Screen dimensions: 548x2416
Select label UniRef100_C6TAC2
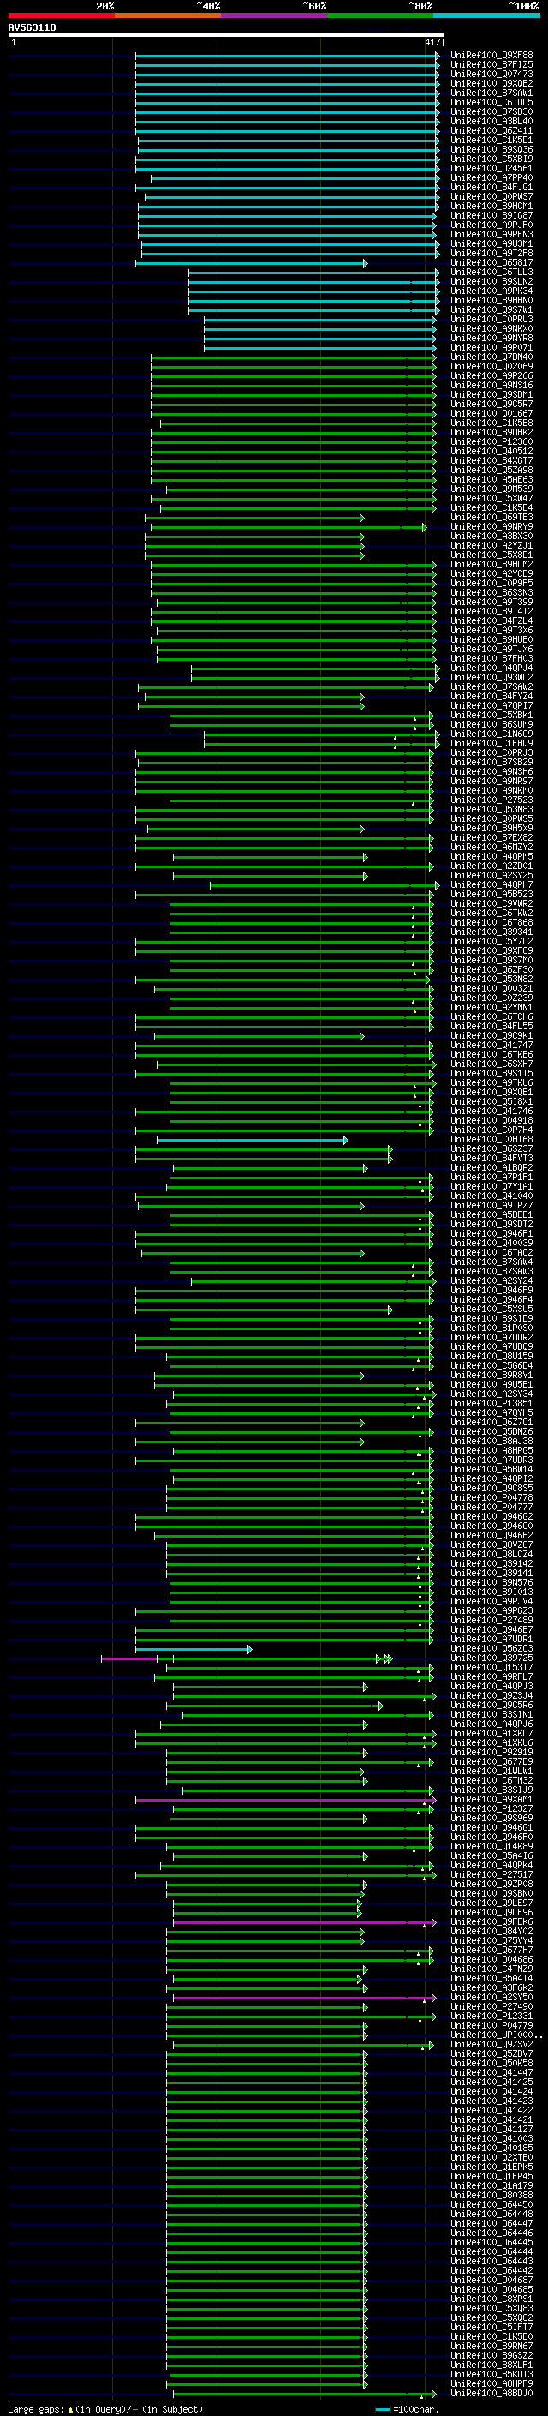point(491,1253)
